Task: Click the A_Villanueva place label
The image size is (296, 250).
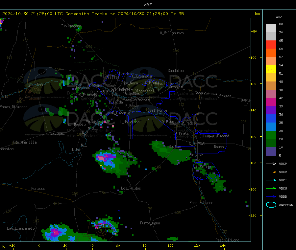Action: 172,33
